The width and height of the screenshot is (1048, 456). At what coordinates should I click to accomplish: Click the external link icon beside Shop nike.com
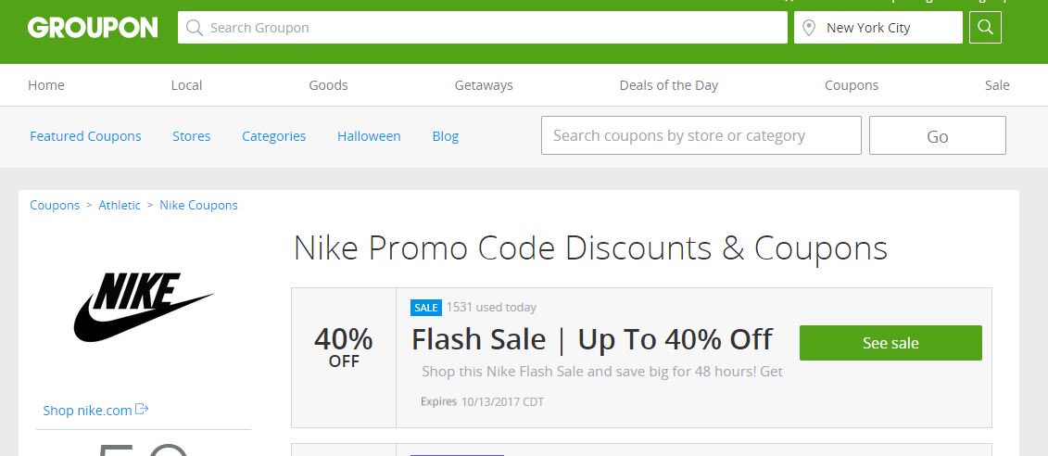pos(143,410)
